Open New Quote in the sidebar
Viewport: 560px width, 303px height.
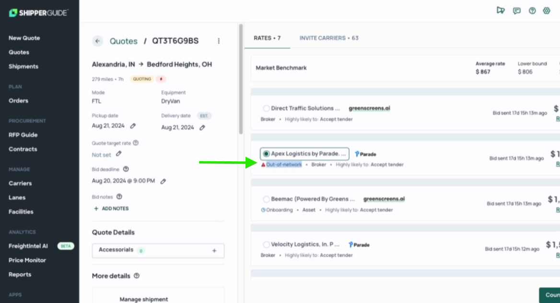24,38
